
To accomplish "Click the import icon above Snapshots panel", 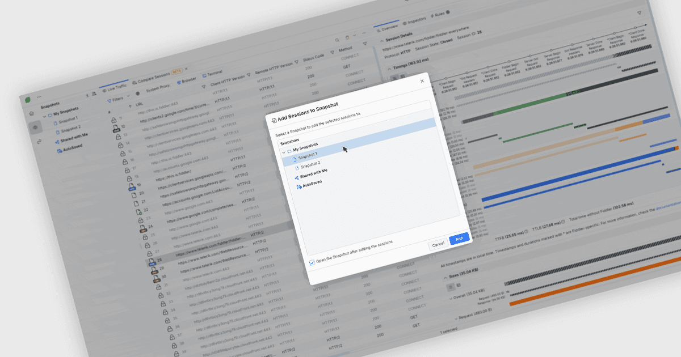I will pos(87,96).
